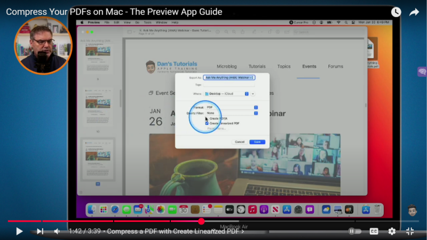
Task: Open Finder from the Dock
Action: tap(92, 210)
